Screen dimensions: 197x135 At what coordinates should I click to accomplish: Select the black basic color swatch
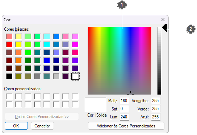[9, 76]
